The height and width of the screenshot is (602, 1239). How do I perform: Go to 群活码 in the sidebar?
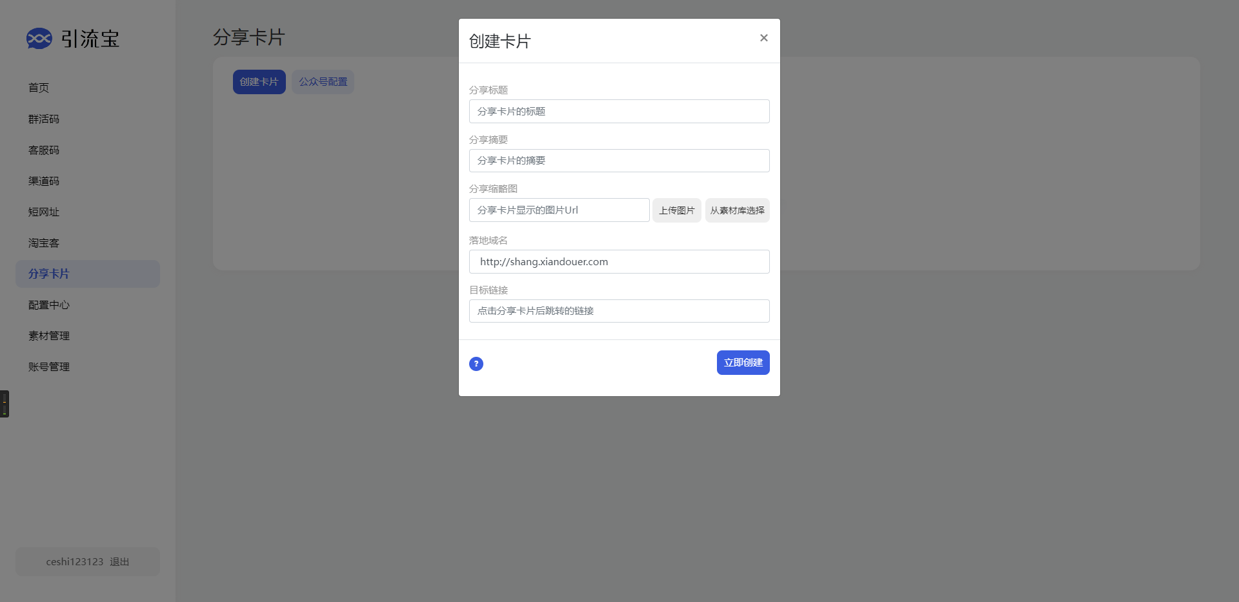tap(88, 119)
